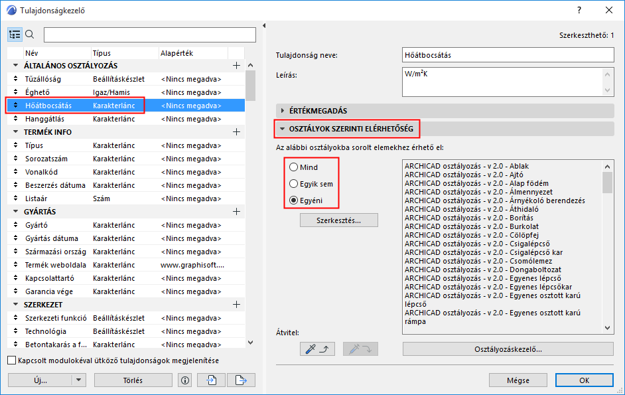The width and height of the screenshot is (625, 395).
Task: Select the Hőátbocsátás property row
Action: [126, 106]
